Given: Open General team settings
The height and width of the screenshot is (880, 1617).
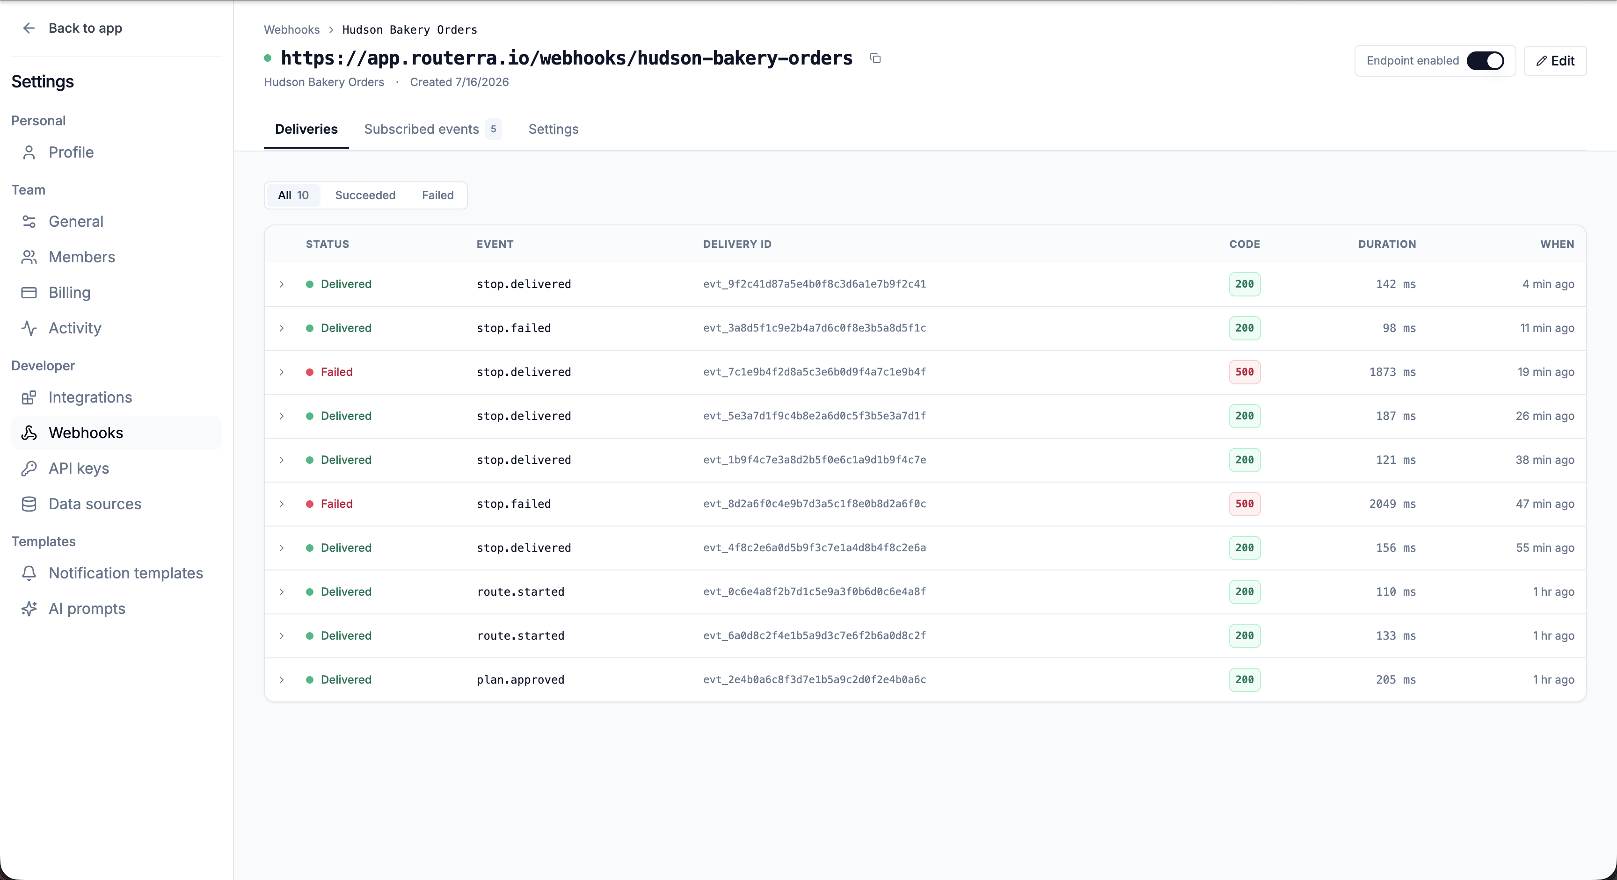Looking at the screenshot, I should (x=116, y=222).
